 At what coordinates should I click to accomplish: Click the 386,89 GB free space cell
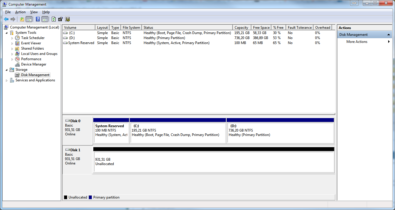tap(260, 38)
